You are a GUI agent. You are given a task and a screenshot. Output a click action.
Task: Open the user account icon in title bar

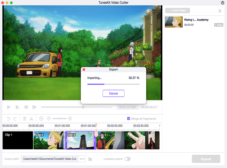pyautogui.click(x=222, y=2)
